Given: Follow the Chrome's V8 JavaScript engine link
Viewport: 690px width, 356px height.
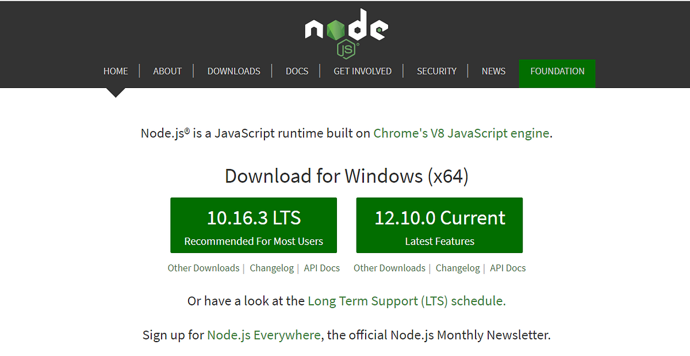Looking at the screenshot, I should pyautogui.click(x=461, y=133).
